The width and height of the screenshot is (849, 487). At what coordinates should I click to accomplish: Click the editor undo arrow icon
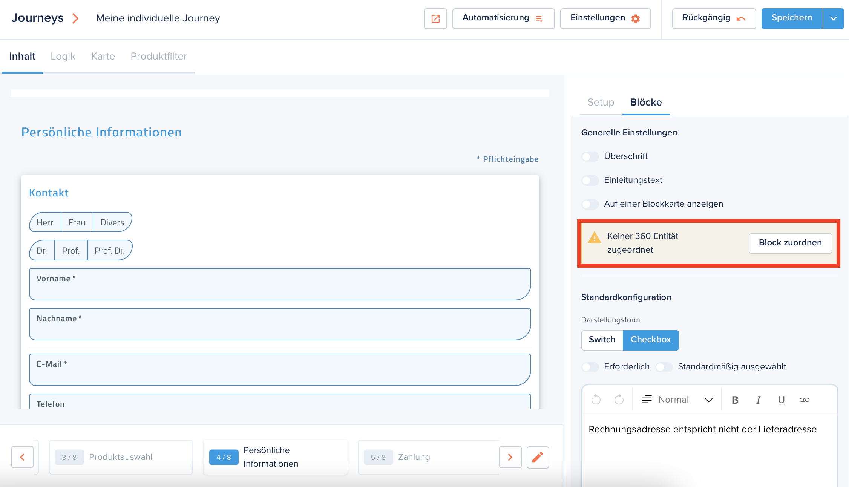[x=596, y=400]
